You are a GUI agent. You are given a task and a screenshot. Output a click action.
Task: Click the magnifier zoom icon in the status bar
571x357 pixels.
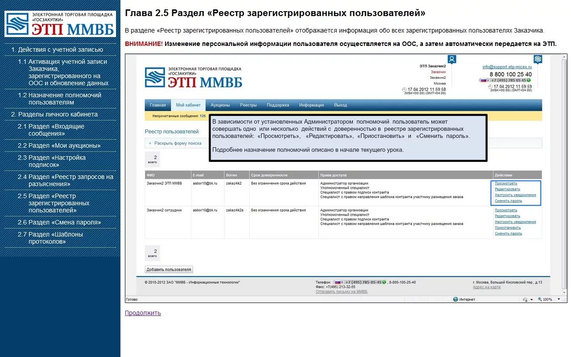tap(540, 299)
